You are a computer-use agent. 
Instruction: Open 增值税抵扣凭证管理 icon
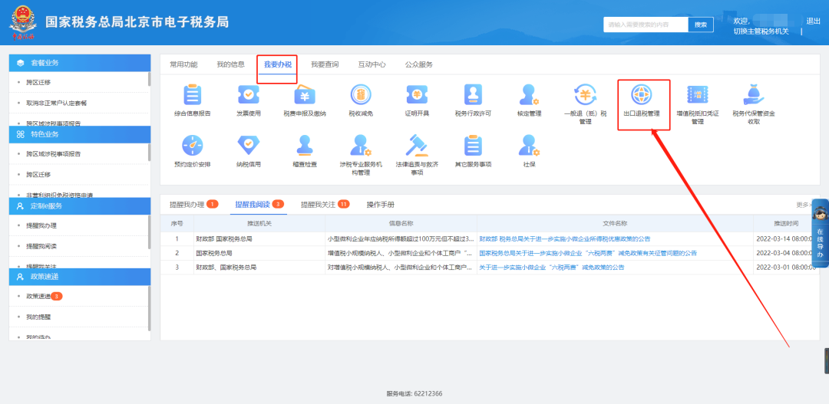697,95
